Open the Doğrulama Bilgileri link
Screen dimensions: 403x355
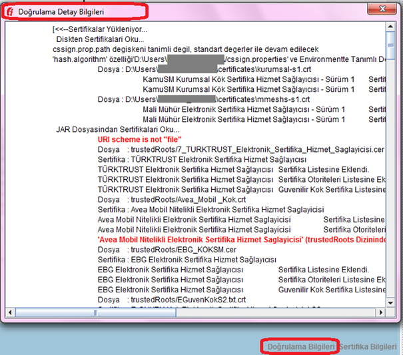point(301,347)
